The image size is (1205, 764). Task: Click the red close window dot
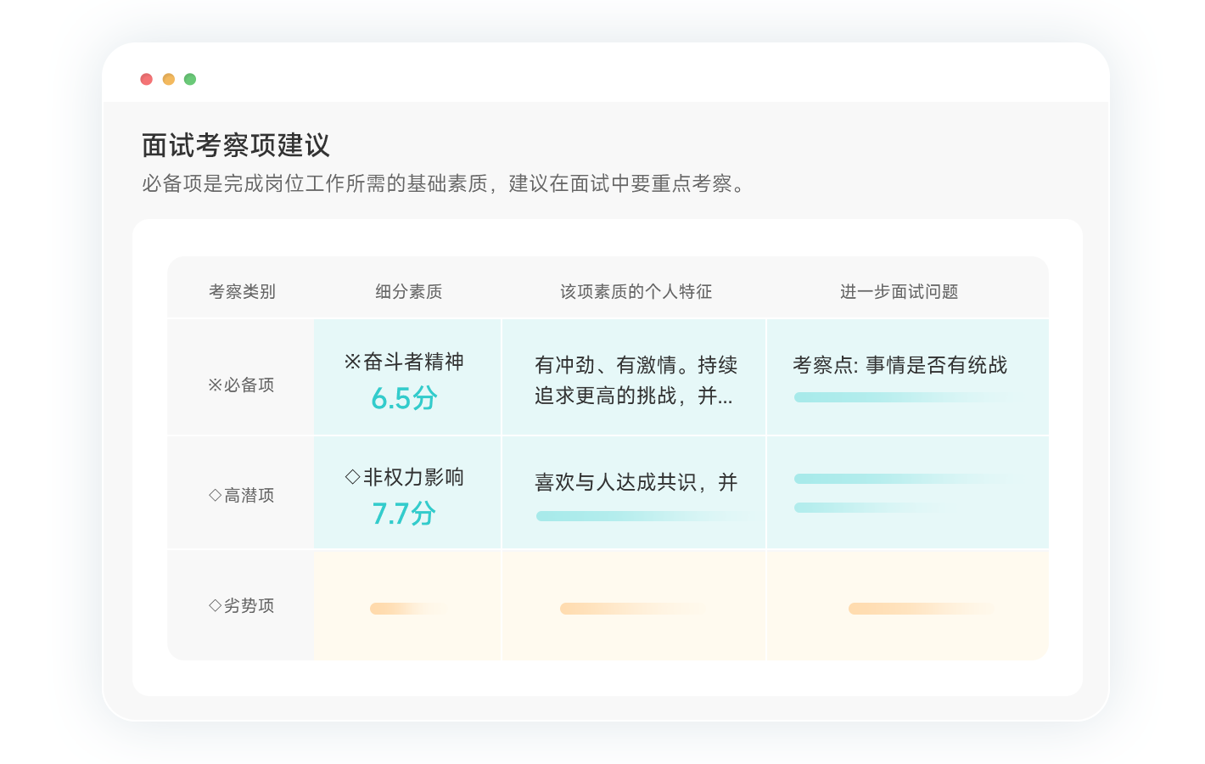point(146,79)
